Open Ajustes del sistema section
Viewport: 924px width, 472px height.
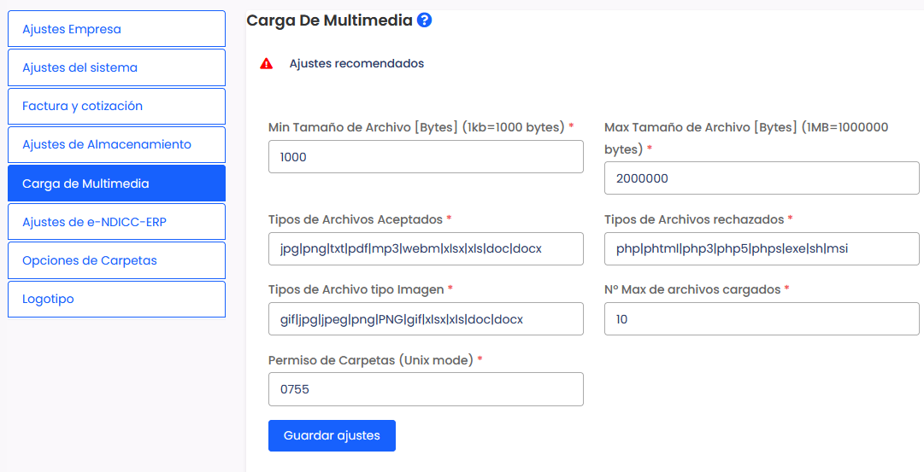coord(116,67)
